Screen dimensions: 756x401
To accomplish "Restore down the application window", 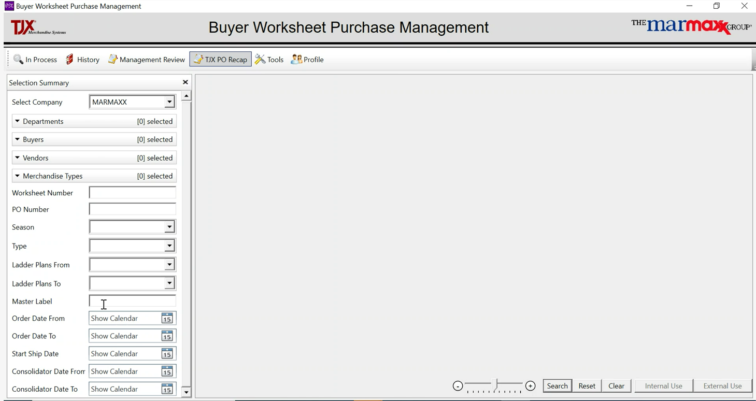I will click(x=717, y=6).
